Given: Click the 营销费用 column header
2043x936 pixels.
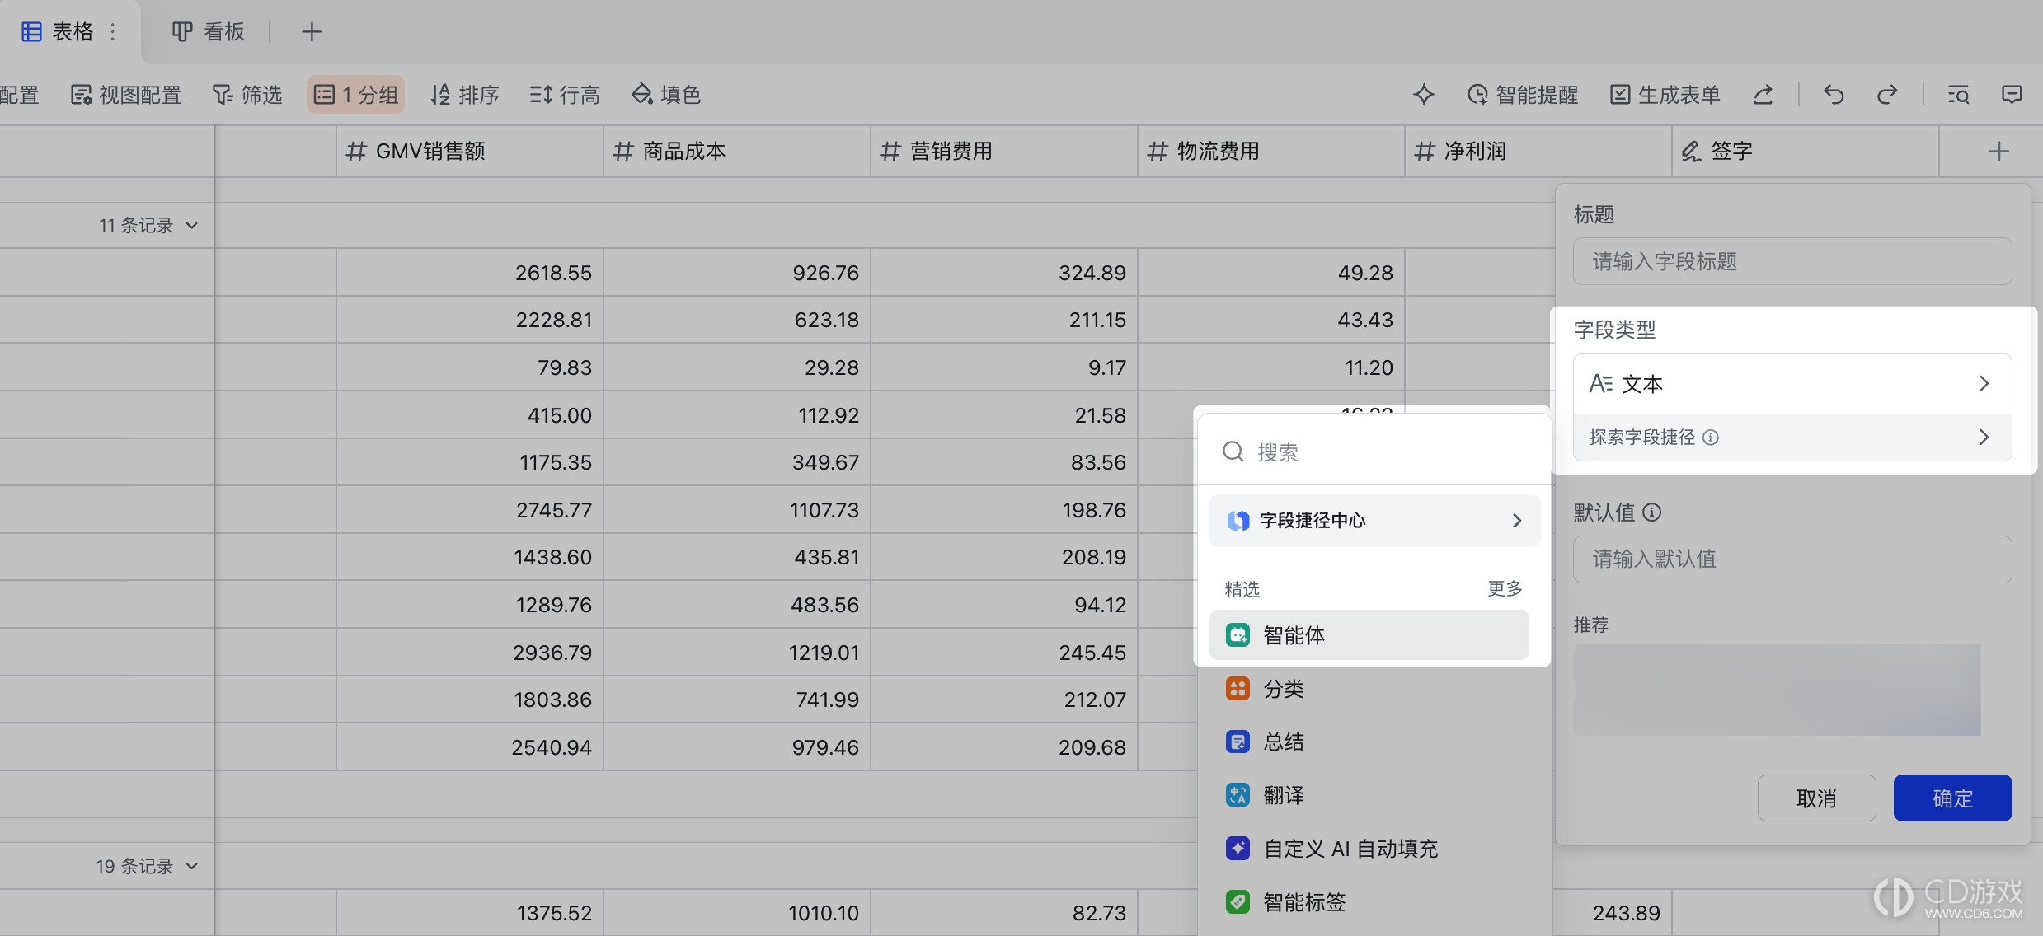Looking at the screenshot, I should [1004, 151].
